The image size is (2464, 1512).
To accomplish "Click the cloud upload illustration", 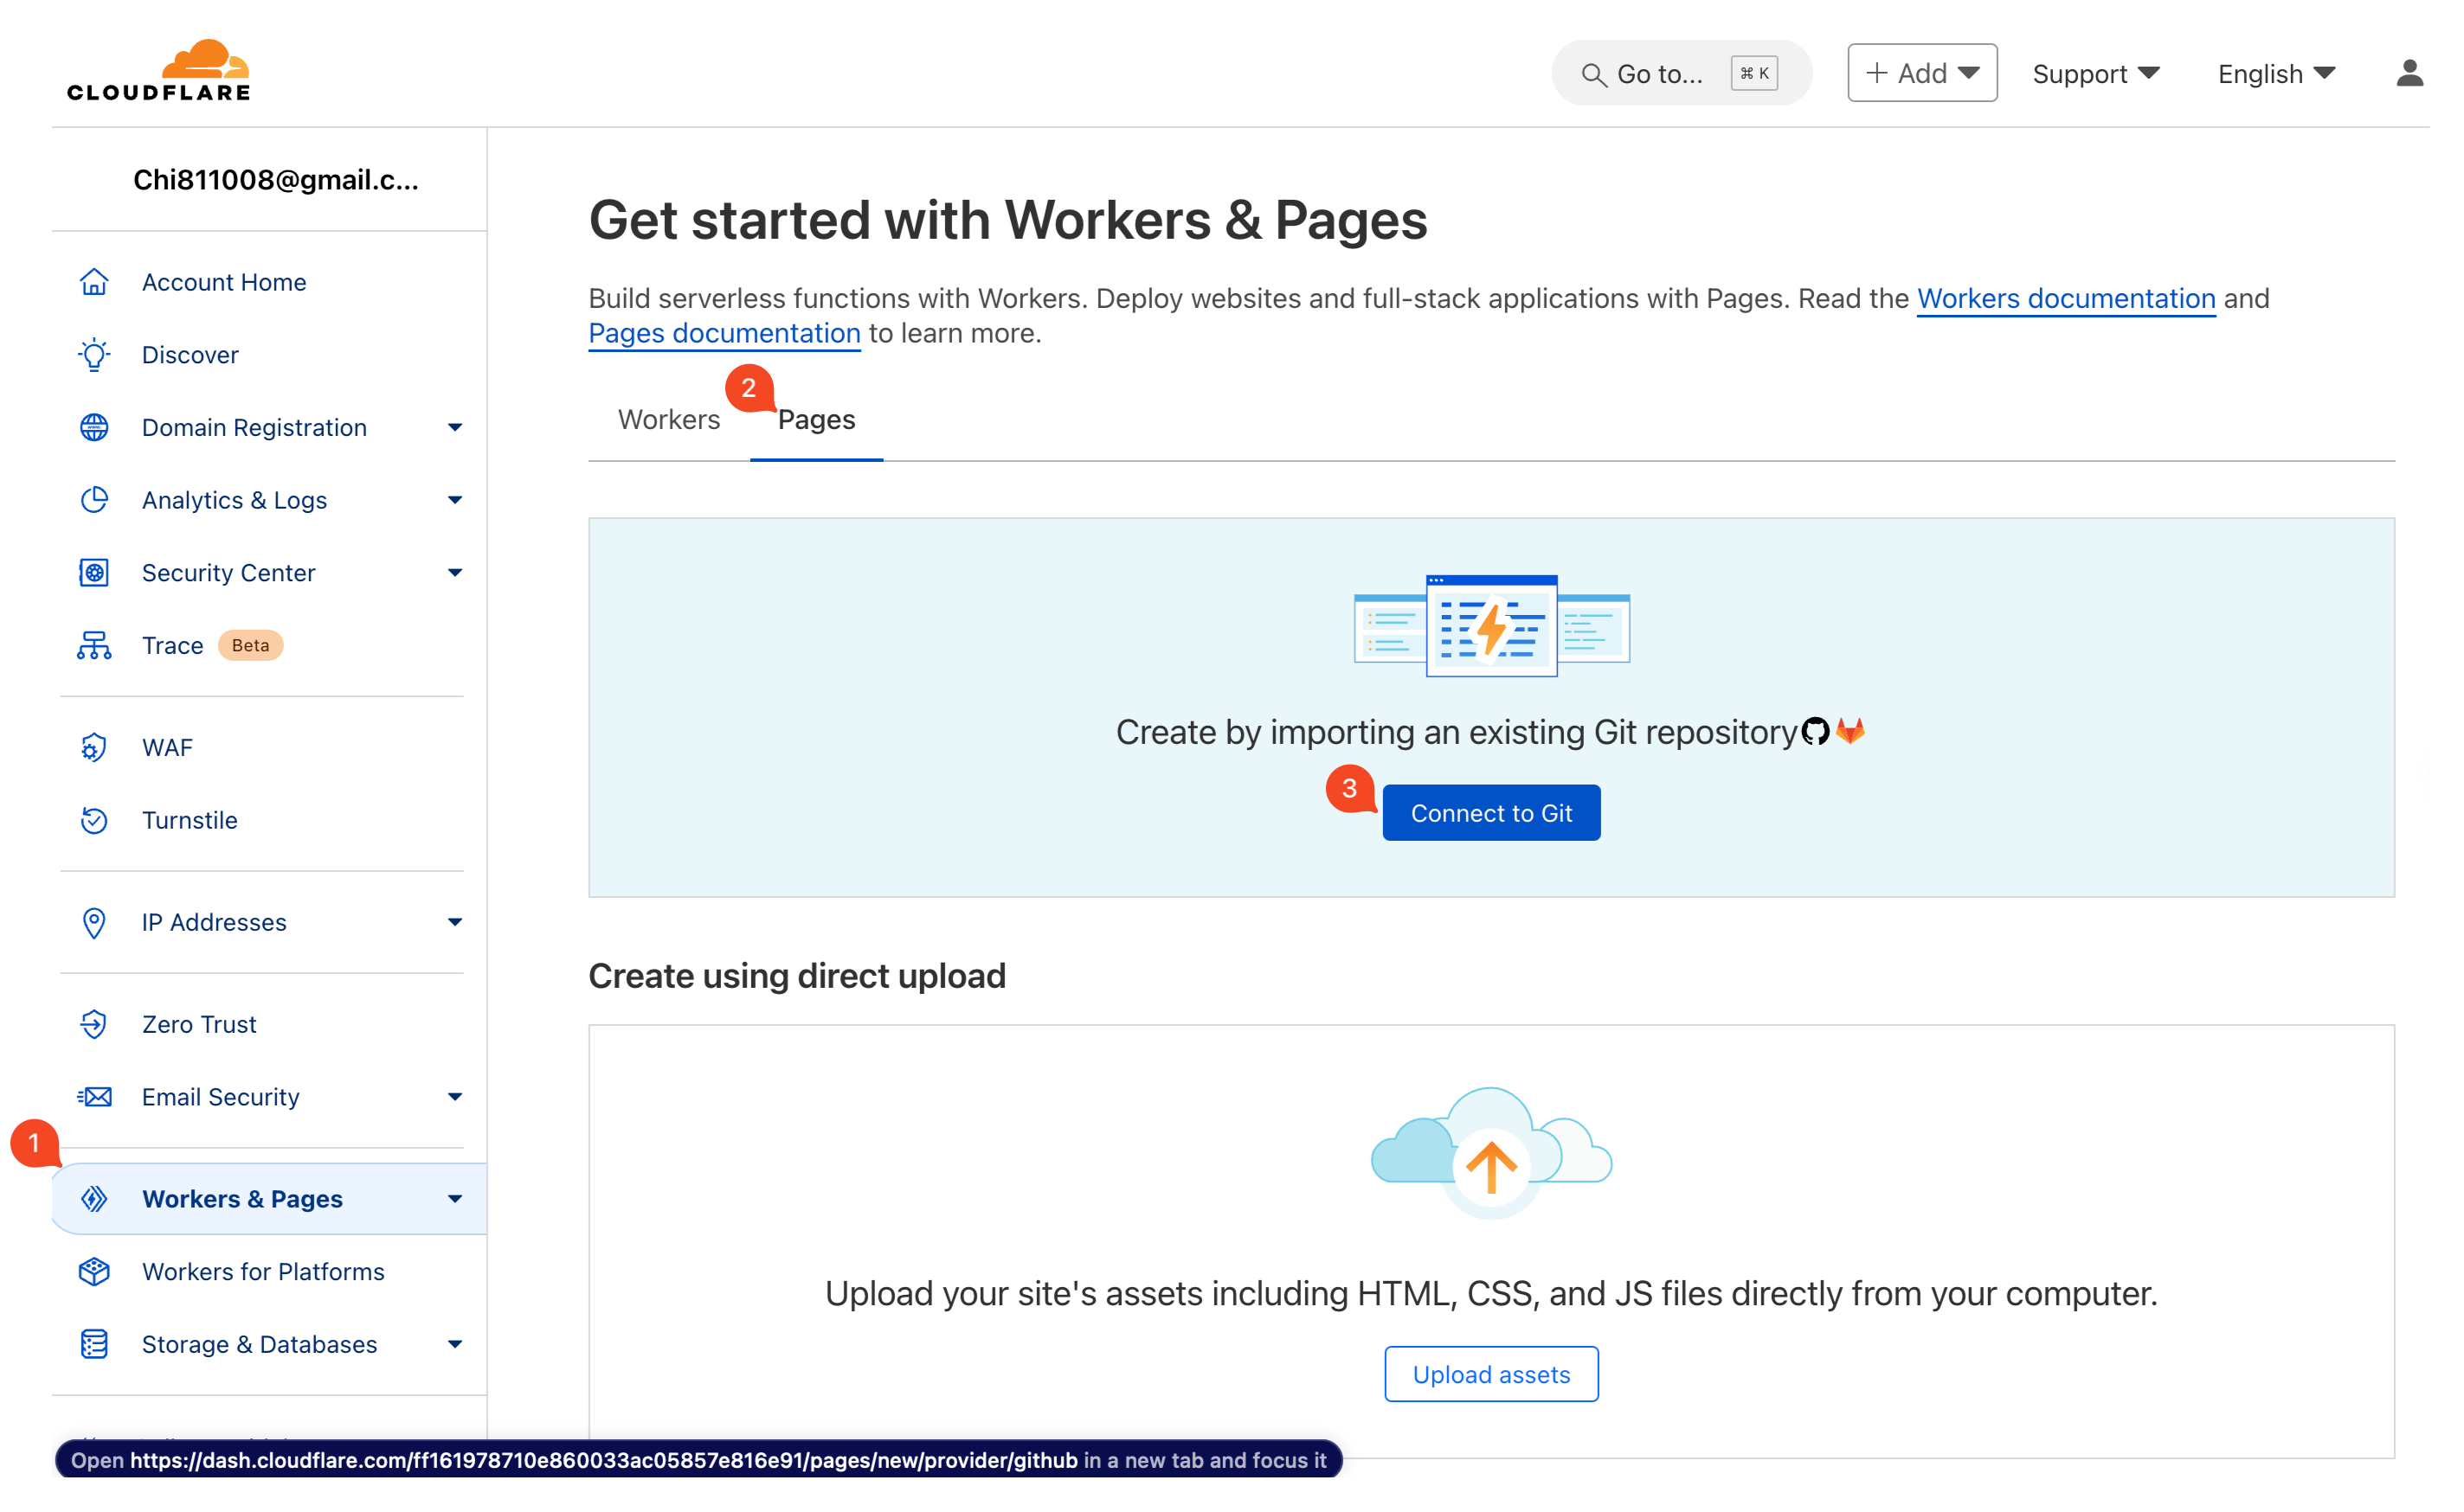I will (1490, 1152).
